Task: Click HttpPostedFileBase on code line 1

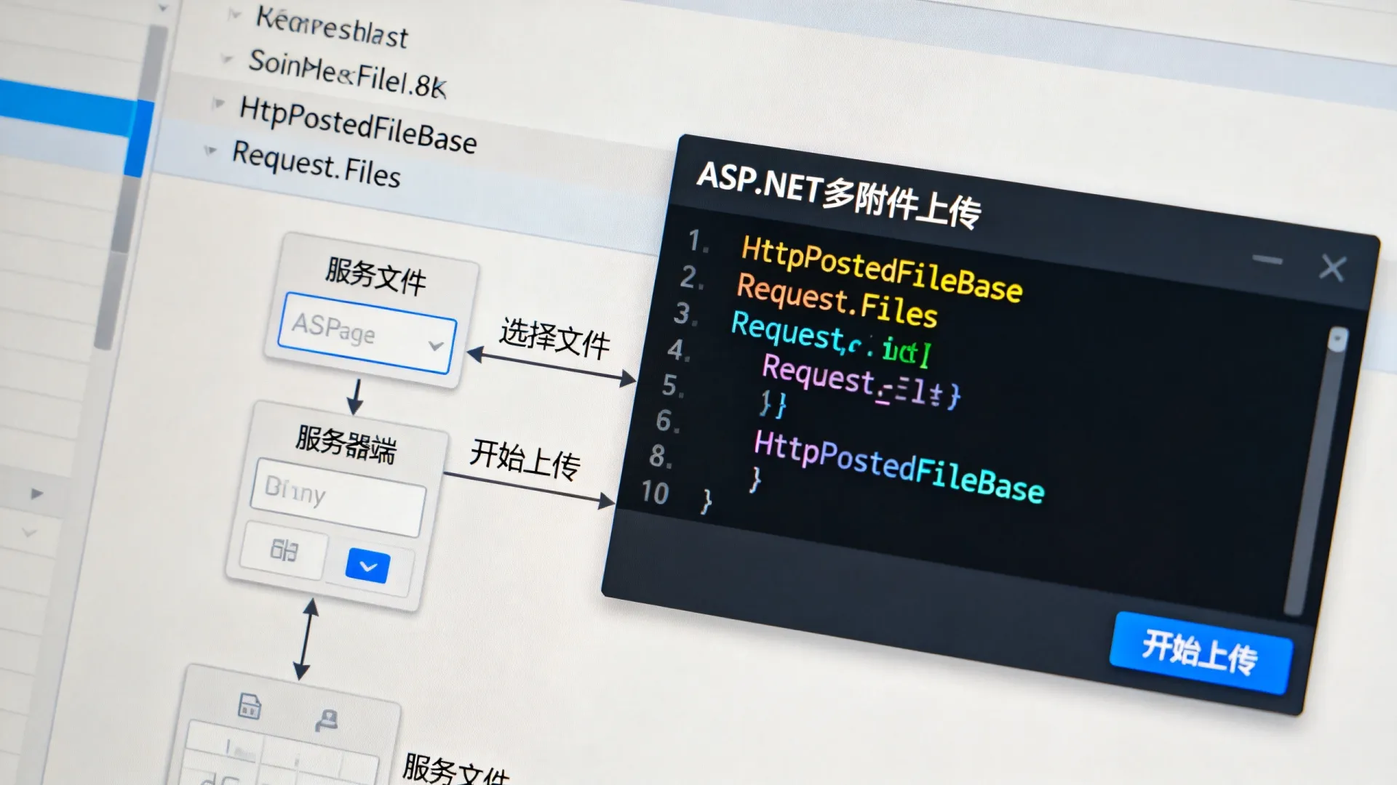Action: pos(882,270)
